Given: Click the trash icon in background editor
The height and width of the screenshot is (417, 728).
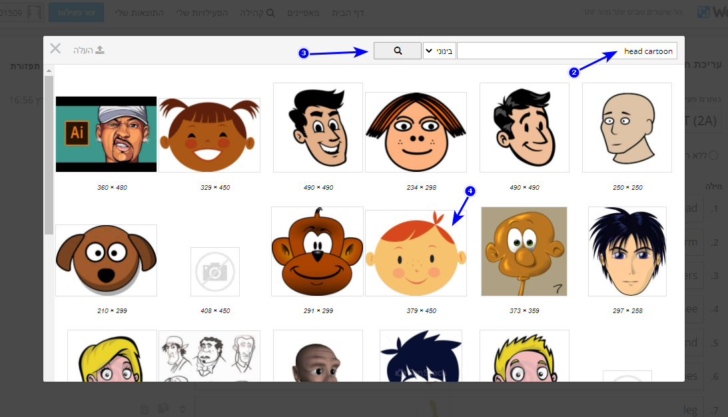Looking at the screenshot, I should pyautogui.click(x=144, y=409).
